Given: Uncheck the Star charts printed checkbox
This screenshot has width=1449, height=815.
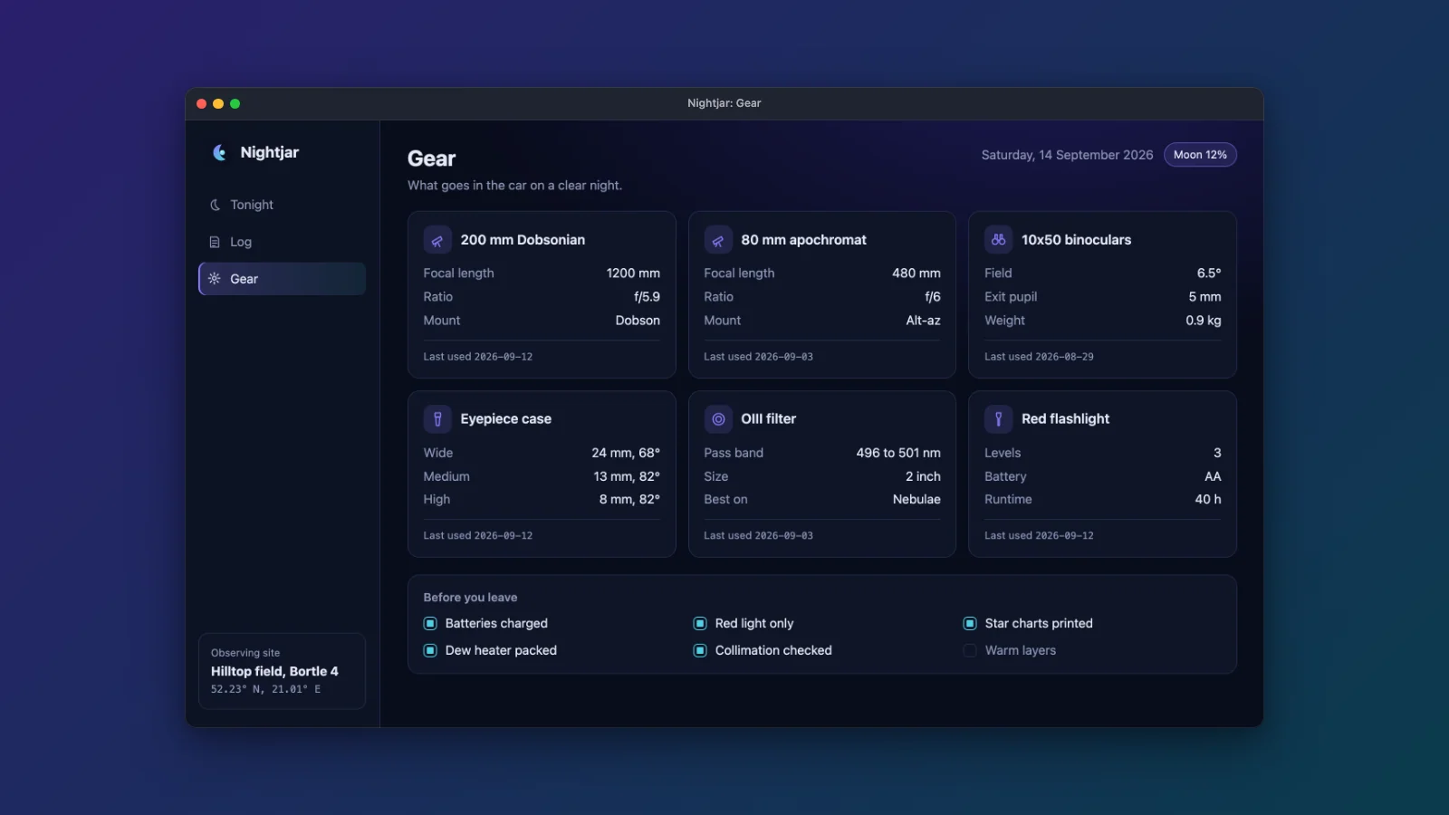Looking at the screenshot, I should pos(970,623).
